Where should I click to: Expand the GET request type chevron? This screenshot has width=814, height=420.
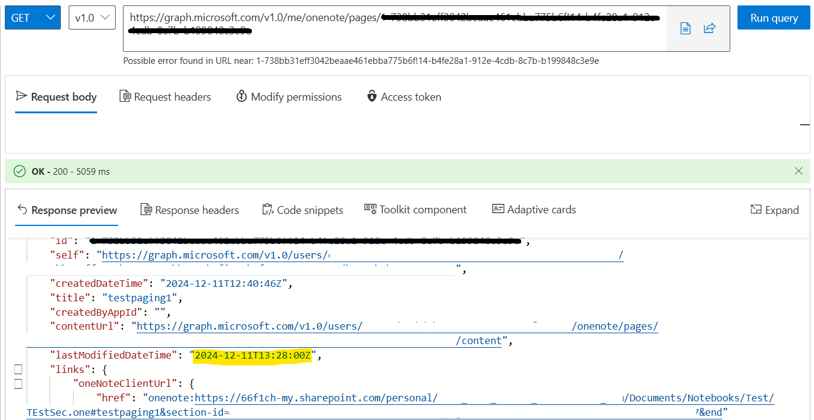50,17
